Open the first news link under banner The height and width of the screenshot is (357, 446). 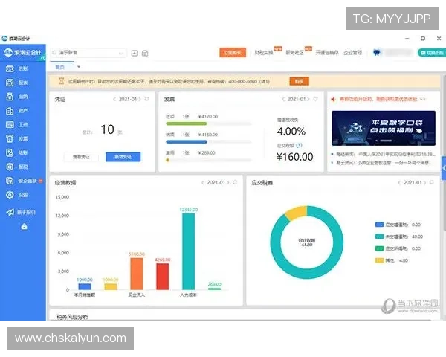pyautogui.click(x=385, y=154)
